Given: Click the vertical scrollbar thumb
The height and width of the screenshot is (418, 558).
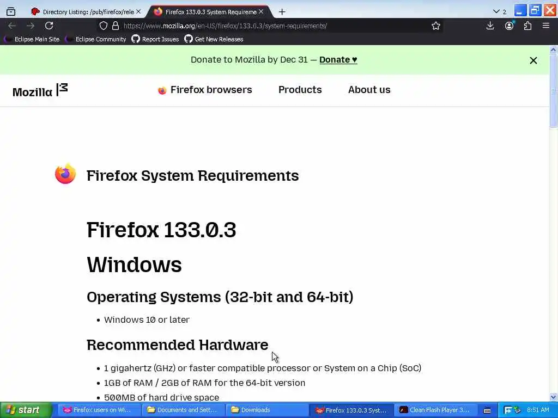Looking at the screenshot, I should [553, 91].
